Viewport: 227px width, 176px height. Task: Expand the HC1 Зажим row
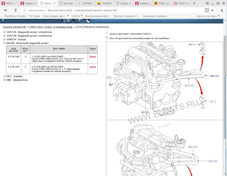[4, 76]
